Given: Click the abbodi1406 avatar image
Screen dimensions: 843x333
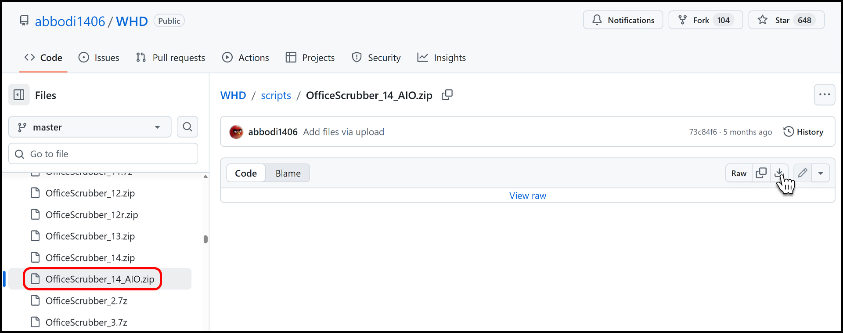Looking at the screenshot, I should click(x=236, y=132).
